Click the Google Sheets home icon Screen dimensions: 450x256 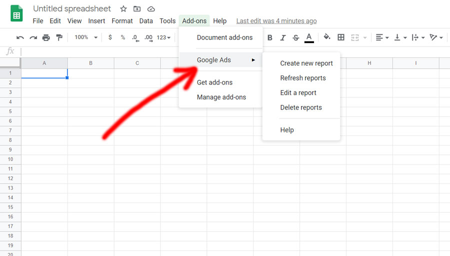coord(16,13)
